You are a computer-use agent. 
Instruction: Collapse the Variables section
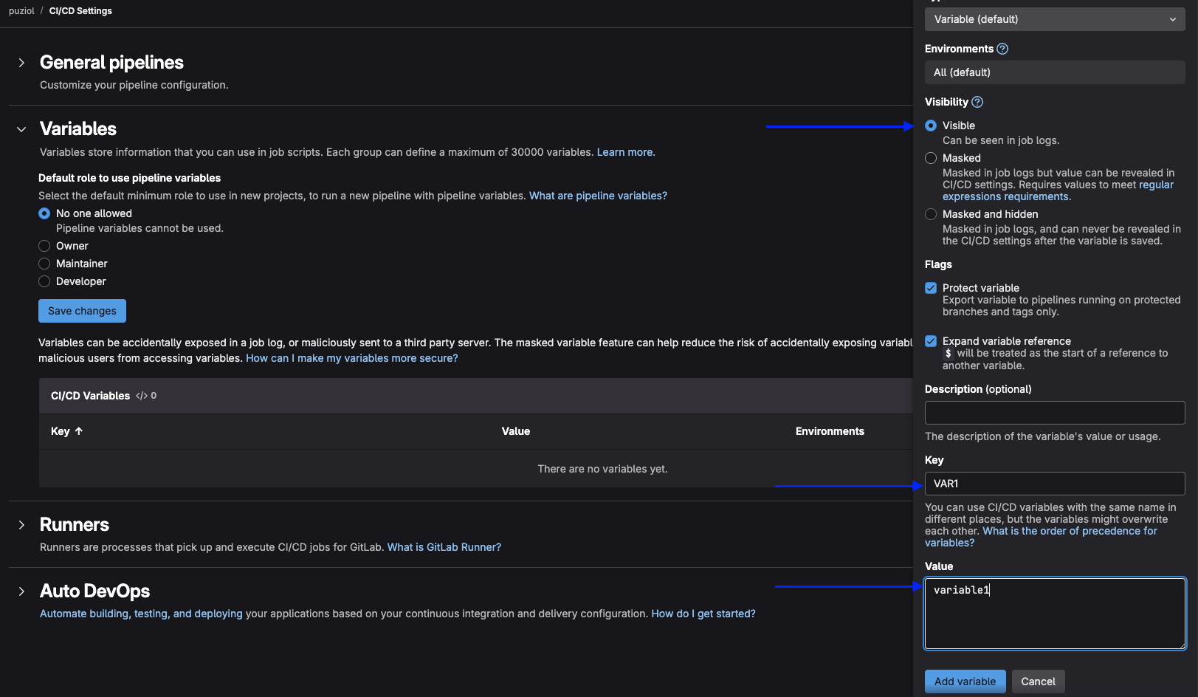click(x=21, y=129)
